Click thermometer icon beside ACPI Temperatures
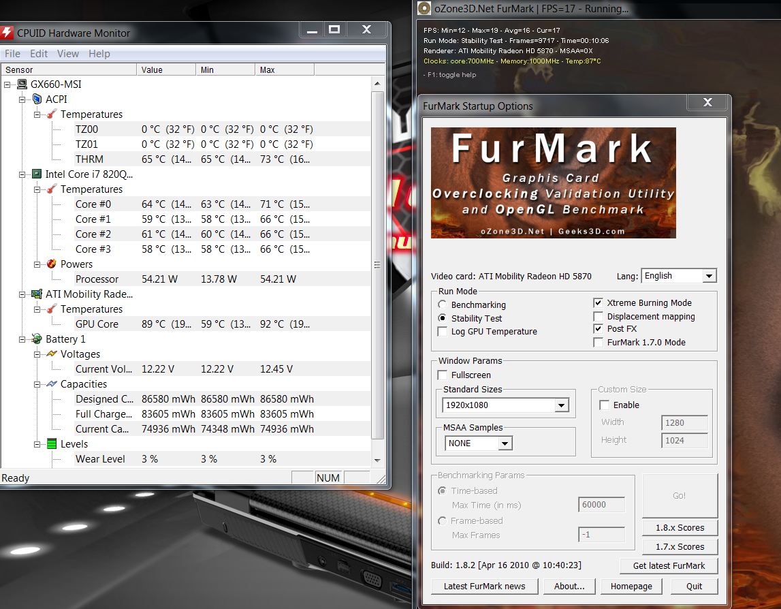The height and width of the screenshot is (609, 781). pos(52,114)
